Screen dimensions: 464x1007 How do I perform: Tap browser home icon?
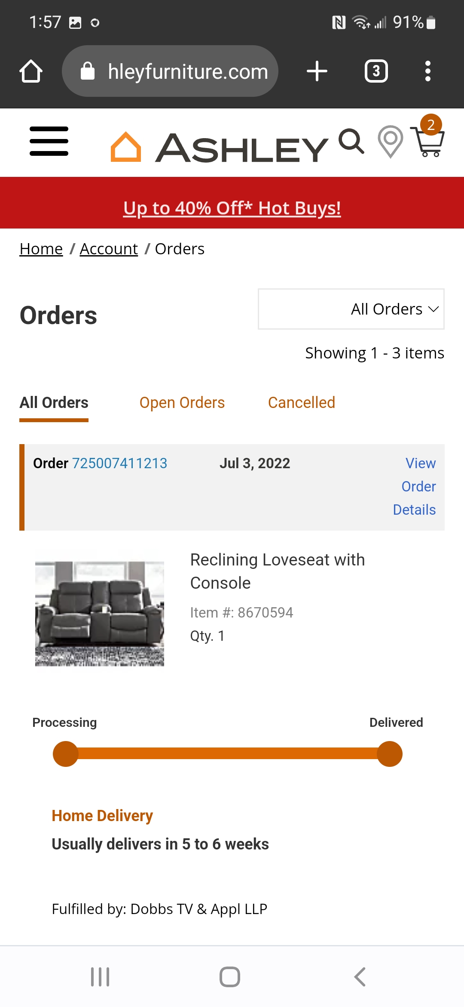31,71
